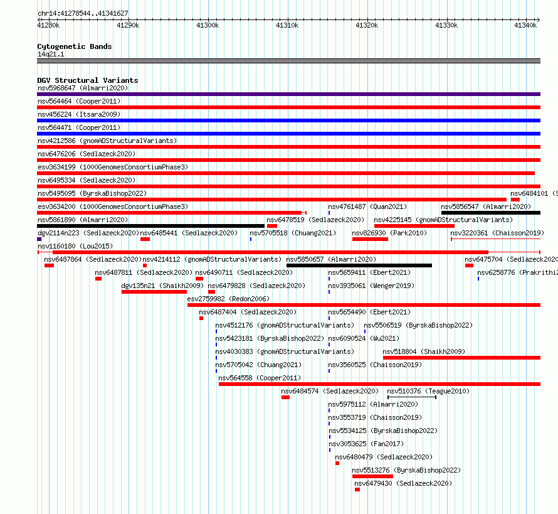Click nsv6487404 (Sedlazeck2020) variant label
Image resolution: width=558 pixels, height=514 pixels.
(248, 312)
